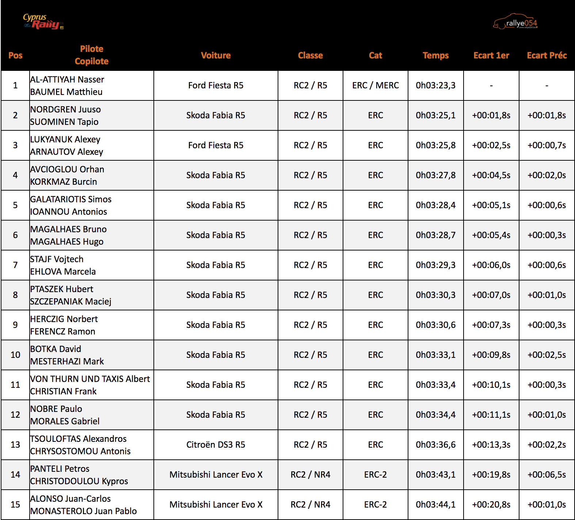This screenshot has width=575, height=520.
Task: Select the MORALES Gabriel codriver name
Action: click(x=65, y=421)
